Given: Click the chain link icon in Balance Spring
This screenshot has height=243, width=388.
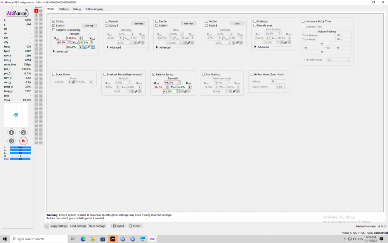Looking at the screenshot, I should (185, 91).
